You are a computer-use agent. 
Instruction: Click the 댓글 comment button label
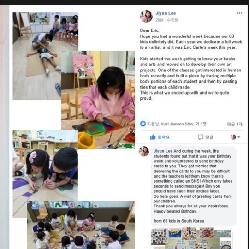click(209, 137)
